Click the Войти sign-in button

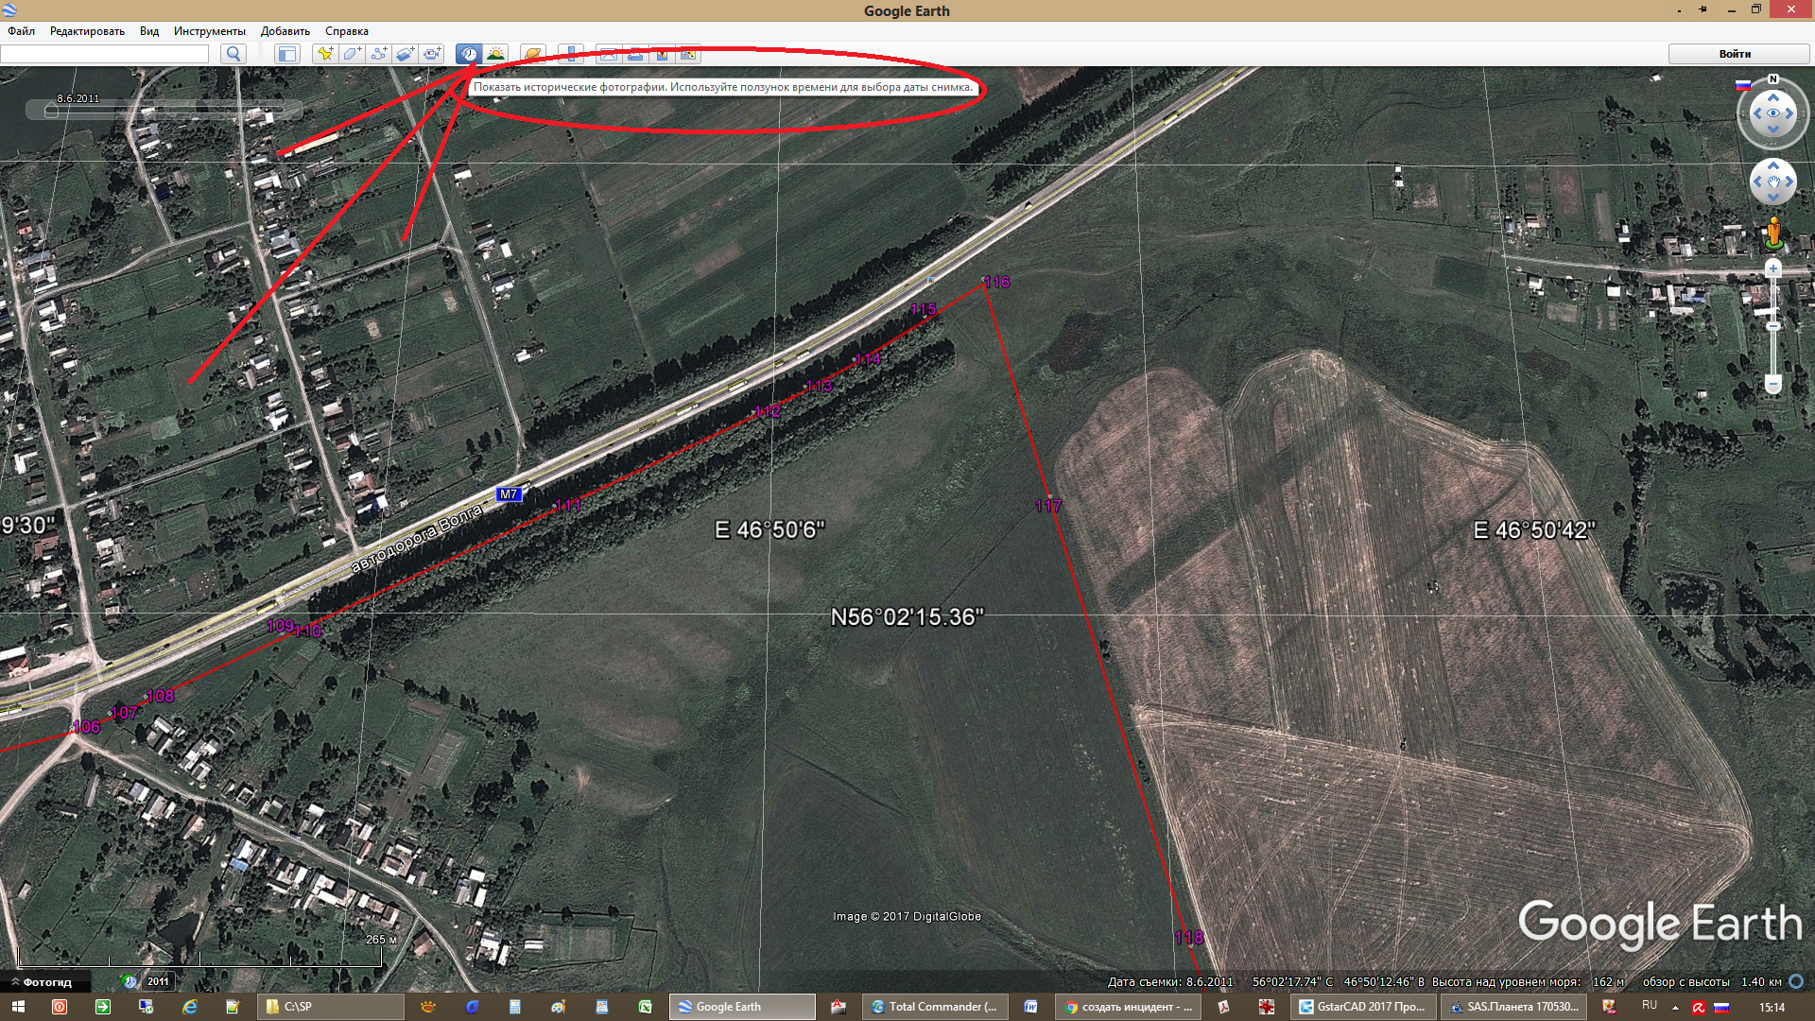click(x=1734, y=54)
